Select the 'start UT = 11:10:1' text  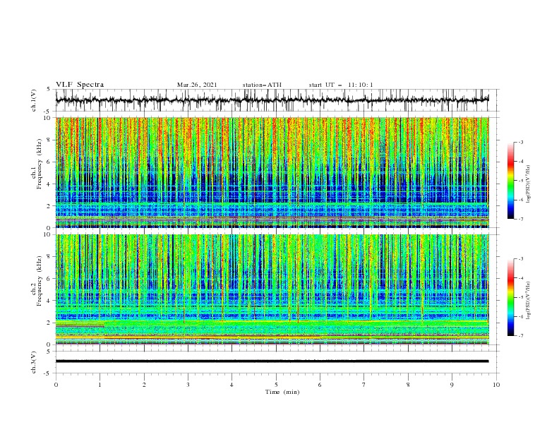(341, 85)
